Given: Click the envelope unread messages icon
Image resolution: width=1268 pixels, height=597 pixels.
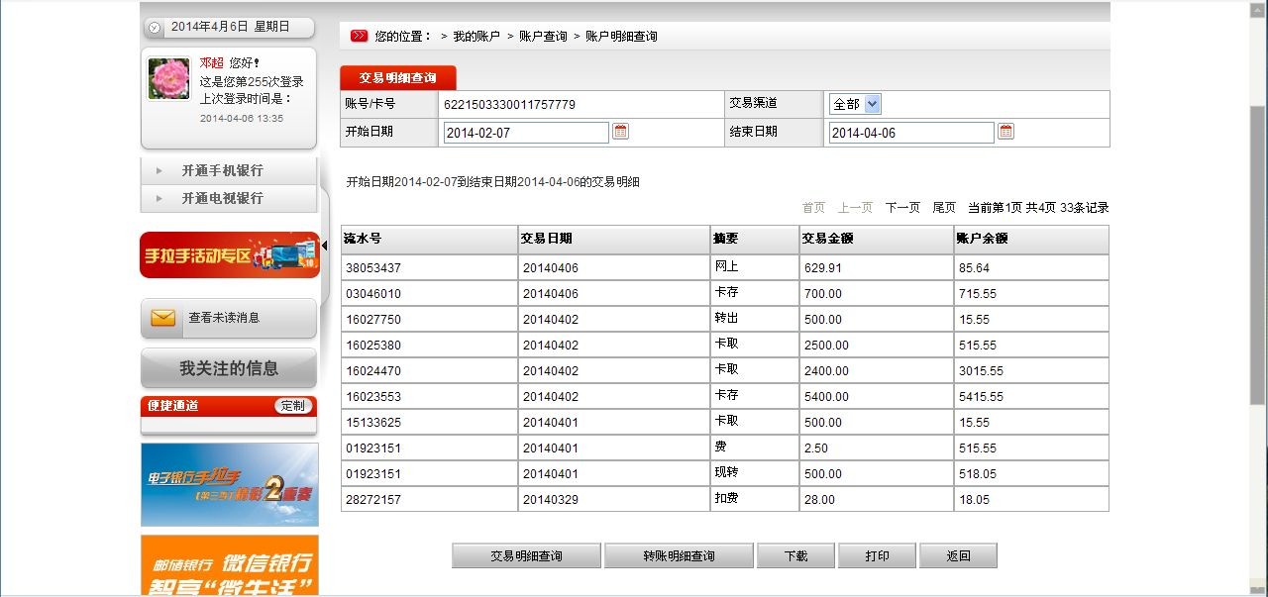Looking at the screenshot, I should (163, 318).
